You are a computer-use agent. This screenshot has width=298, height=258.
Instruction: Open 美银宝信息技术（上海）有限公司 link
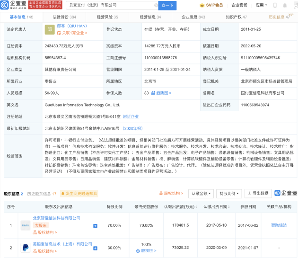62,244
